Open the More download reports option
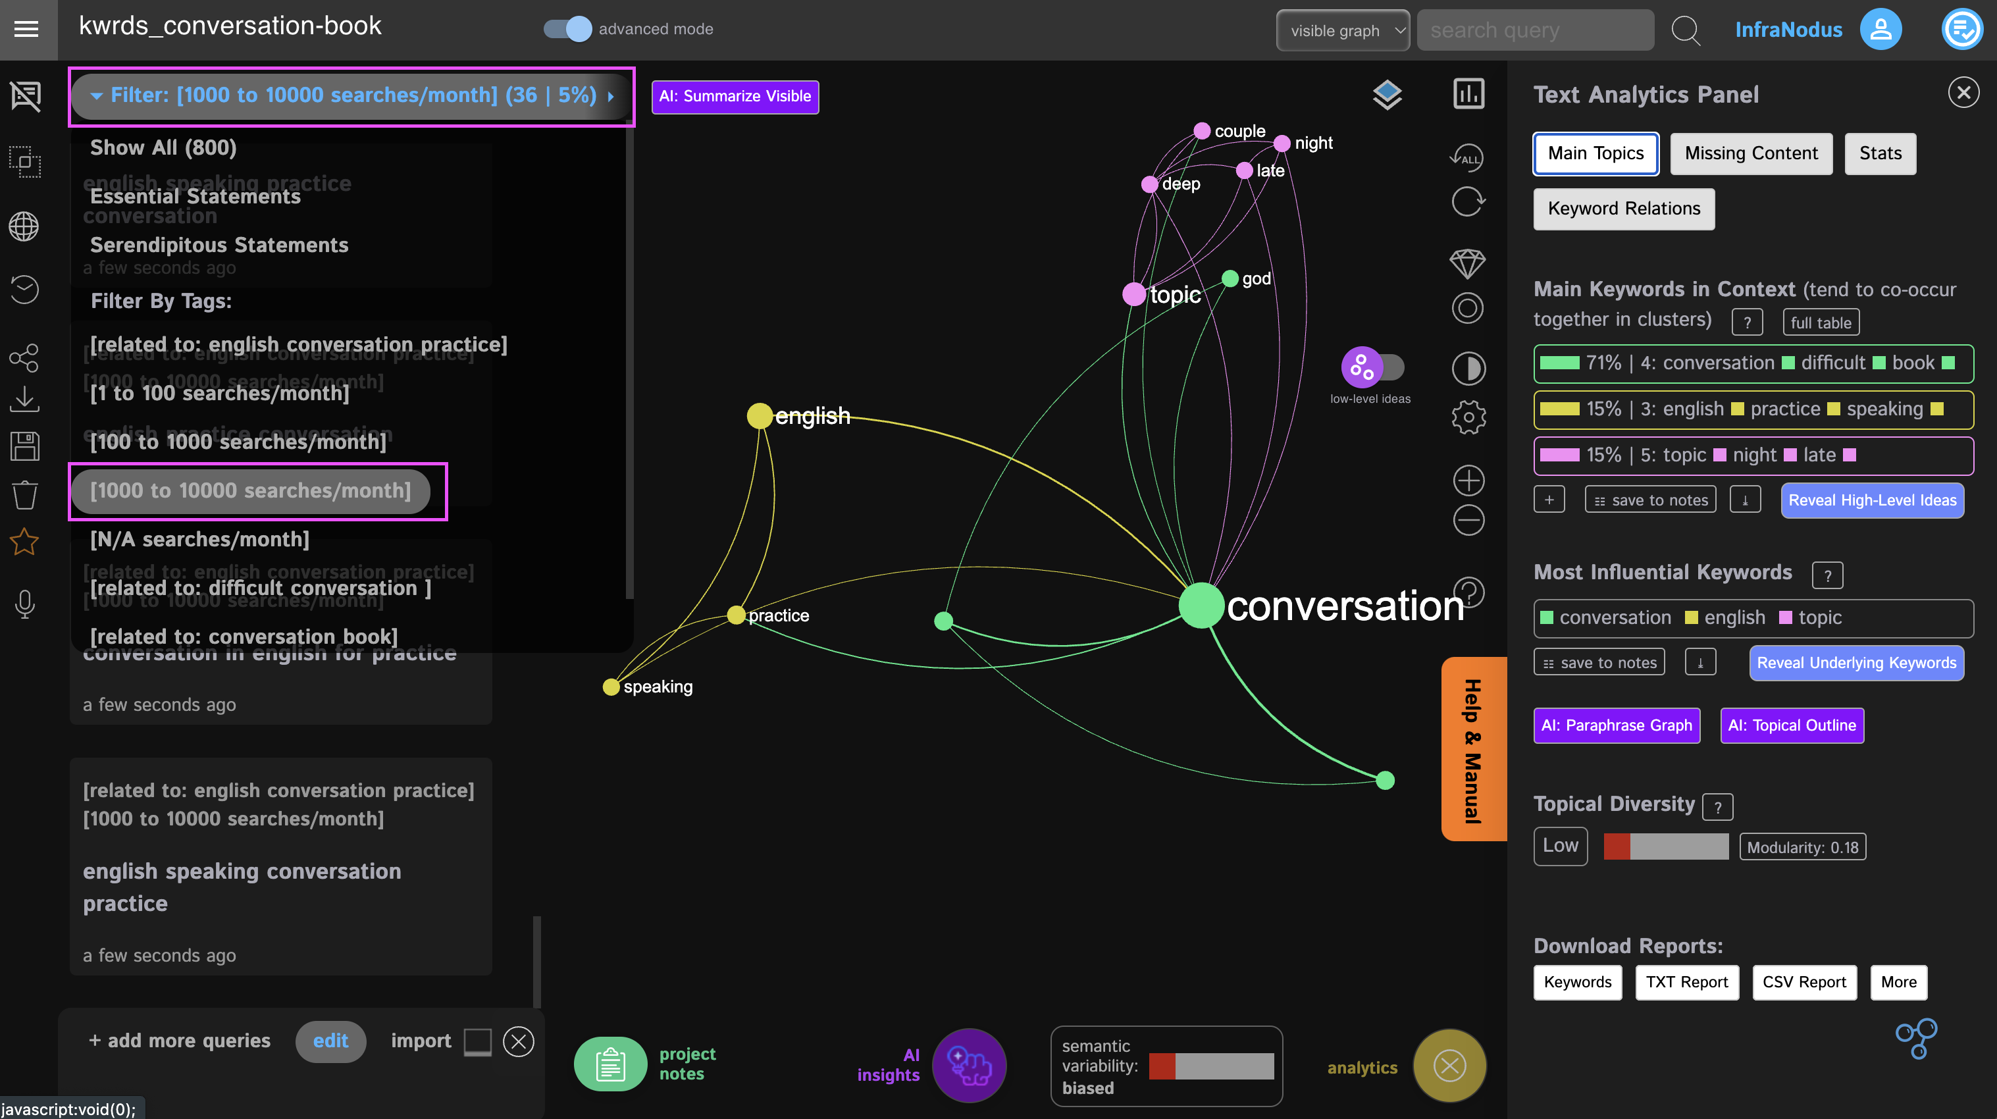The height and width of the screenshot is (1119, 1997). tap(1898, 981)
